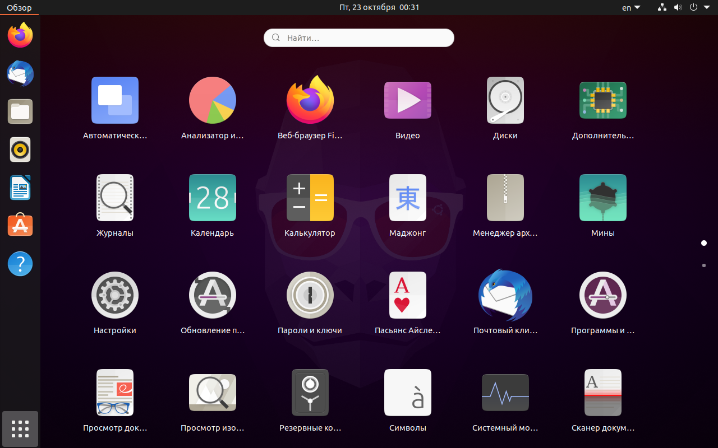The image size is (718, 448).
Task: Click Firefox icon in the left dock
Action: point(20,35)
